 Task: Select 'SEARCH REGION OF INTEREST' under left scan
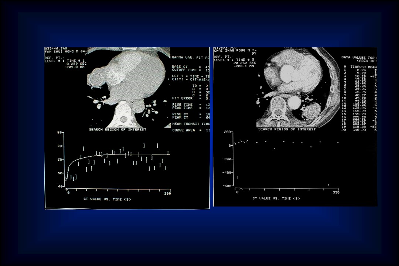[x=117, y=130]
